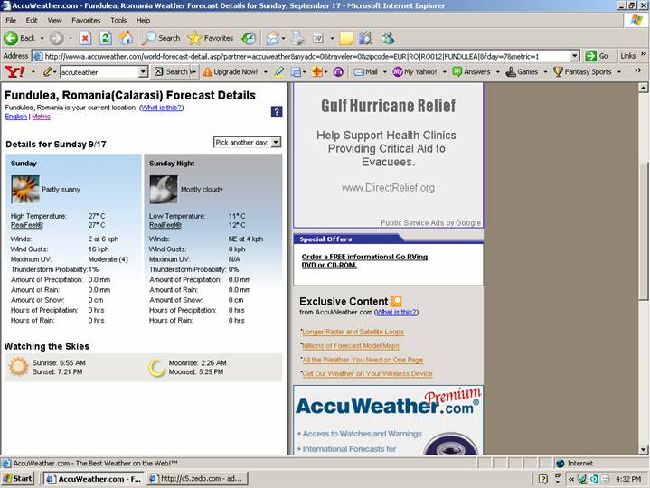The width and height of the screenshot is (650, 488).
Task: Open the free Go RVing DVD offer link
Action: [x=364, y=260]
